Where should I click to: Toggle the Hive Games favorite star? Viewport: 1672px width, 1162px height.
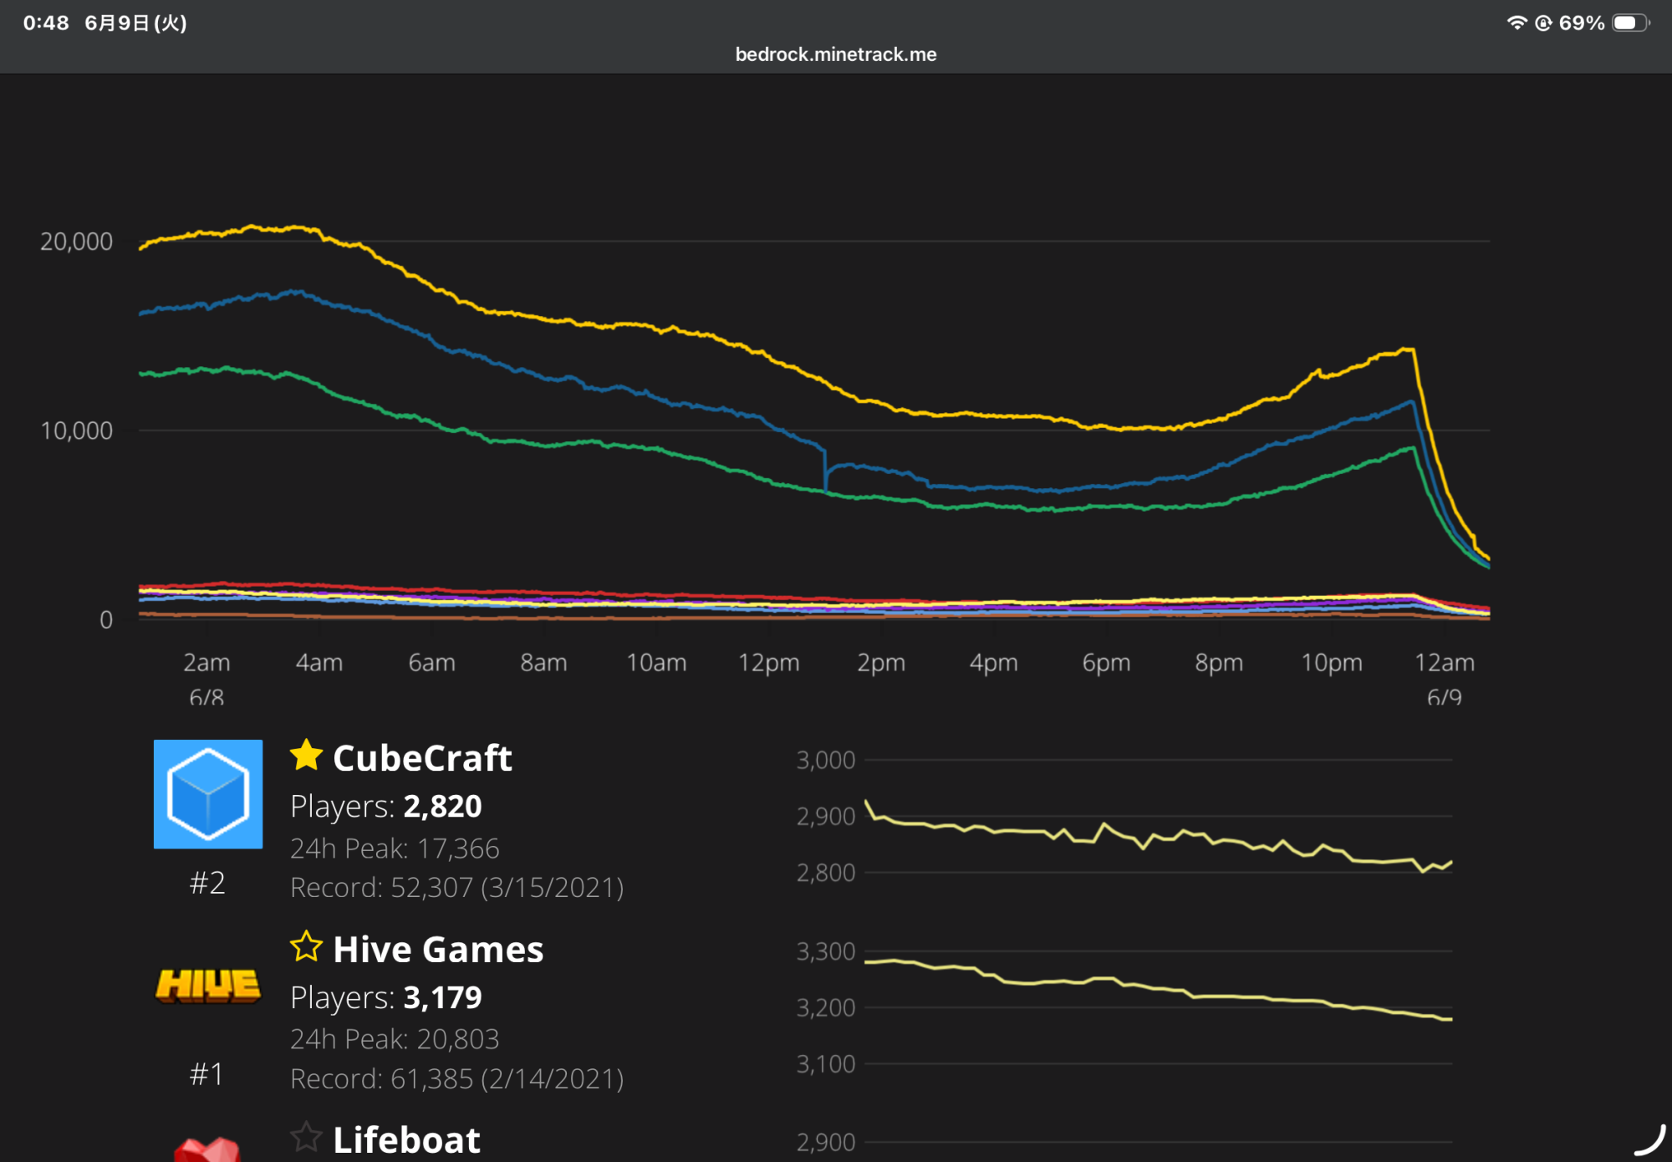click(306, 946)
